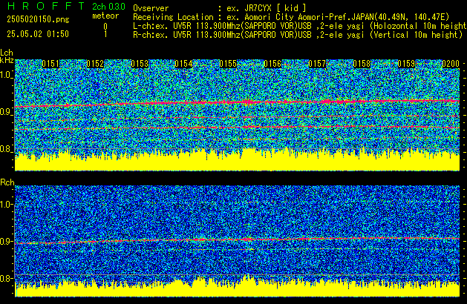Click the 0159 time marker
Image resolution: width=467 pixels, height=304 pixels.
406,64
